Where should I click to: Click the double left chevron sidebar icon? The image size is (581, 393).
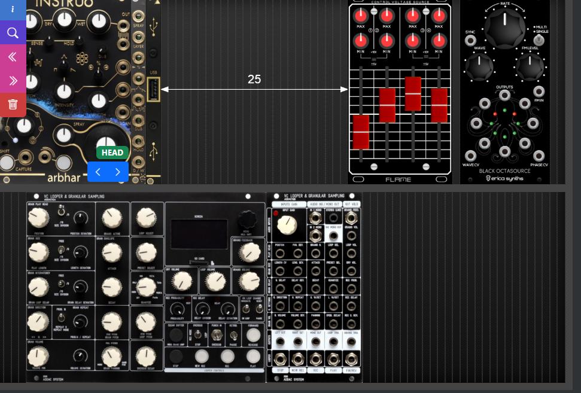pos(13,57)
